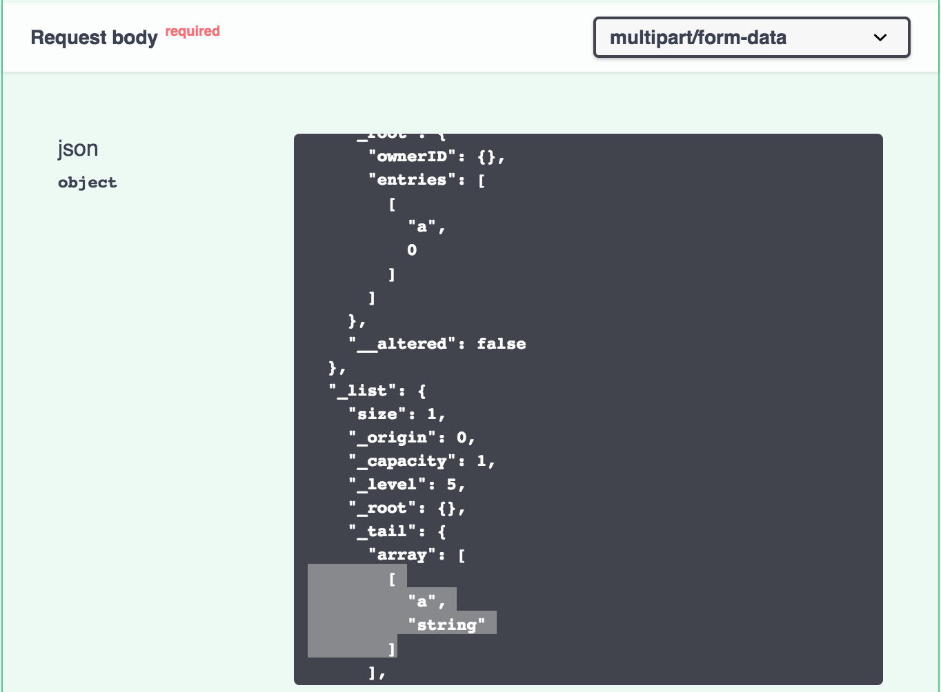Click the object type label under json

tap(87, 182)
